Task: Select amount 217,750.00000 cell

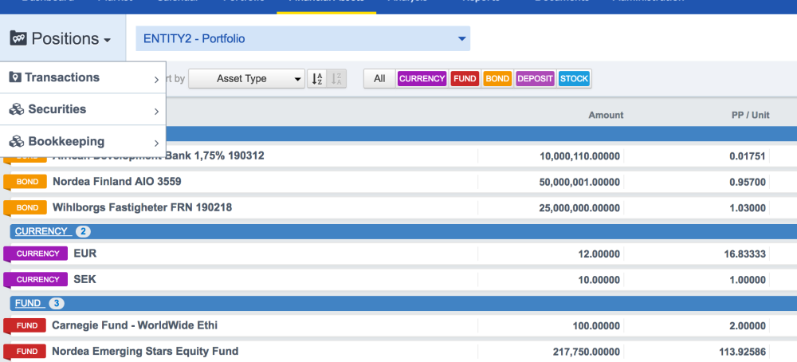Action: pos(586,352)
